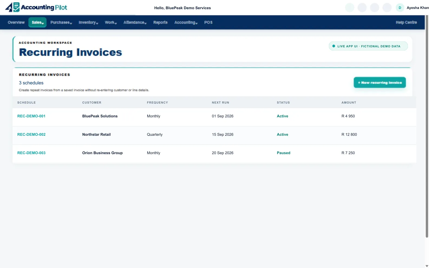Open the Work dropdown
The height and width of the screenshot is (268, 429).
tap(111, 22)
